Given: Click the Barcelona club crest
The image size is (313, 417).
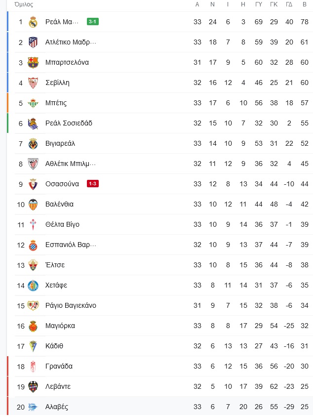Looking at the screenshot, I should click(33, 62).
